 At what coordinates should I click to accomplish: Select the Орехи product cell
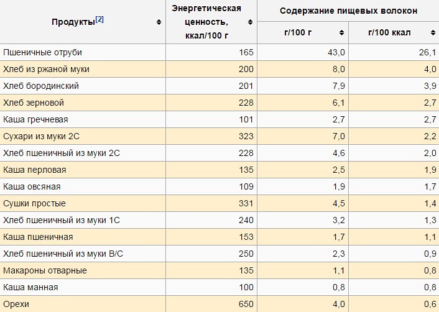pos(16,304)
